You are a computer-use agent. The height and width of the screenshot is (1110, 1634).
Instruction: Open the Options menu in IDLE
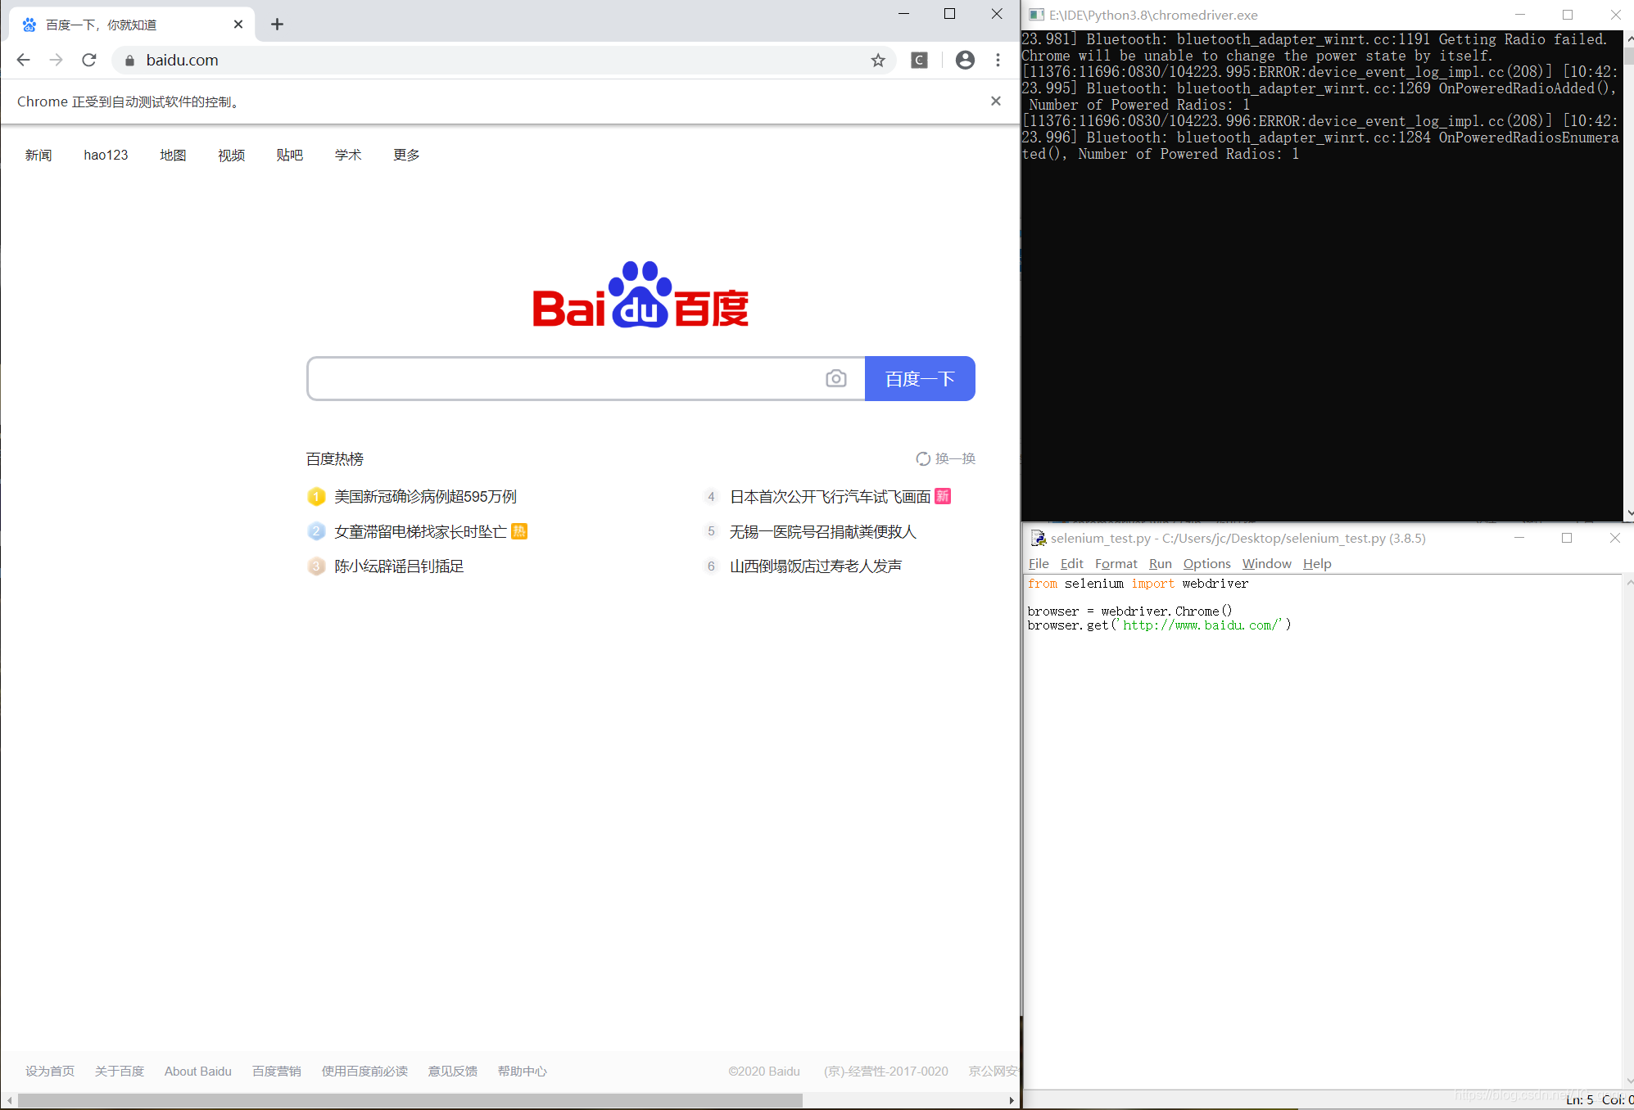[1206, 563]
